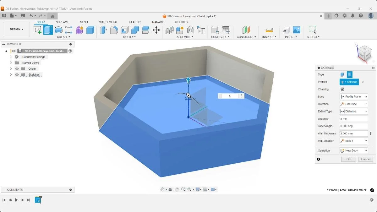Clear the Profiles selection with X

[363, 82]
